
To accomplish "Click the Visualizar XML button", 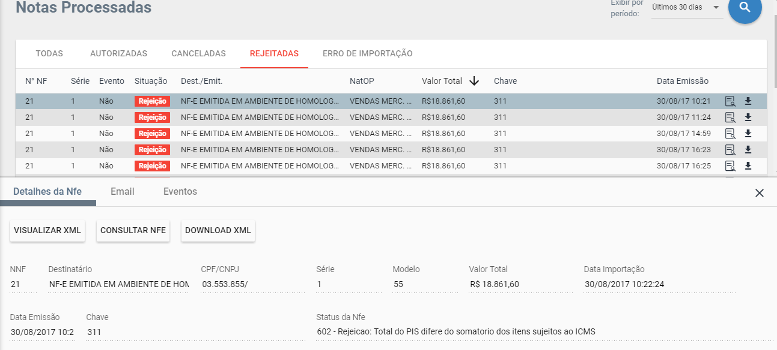I will point(47,231).
